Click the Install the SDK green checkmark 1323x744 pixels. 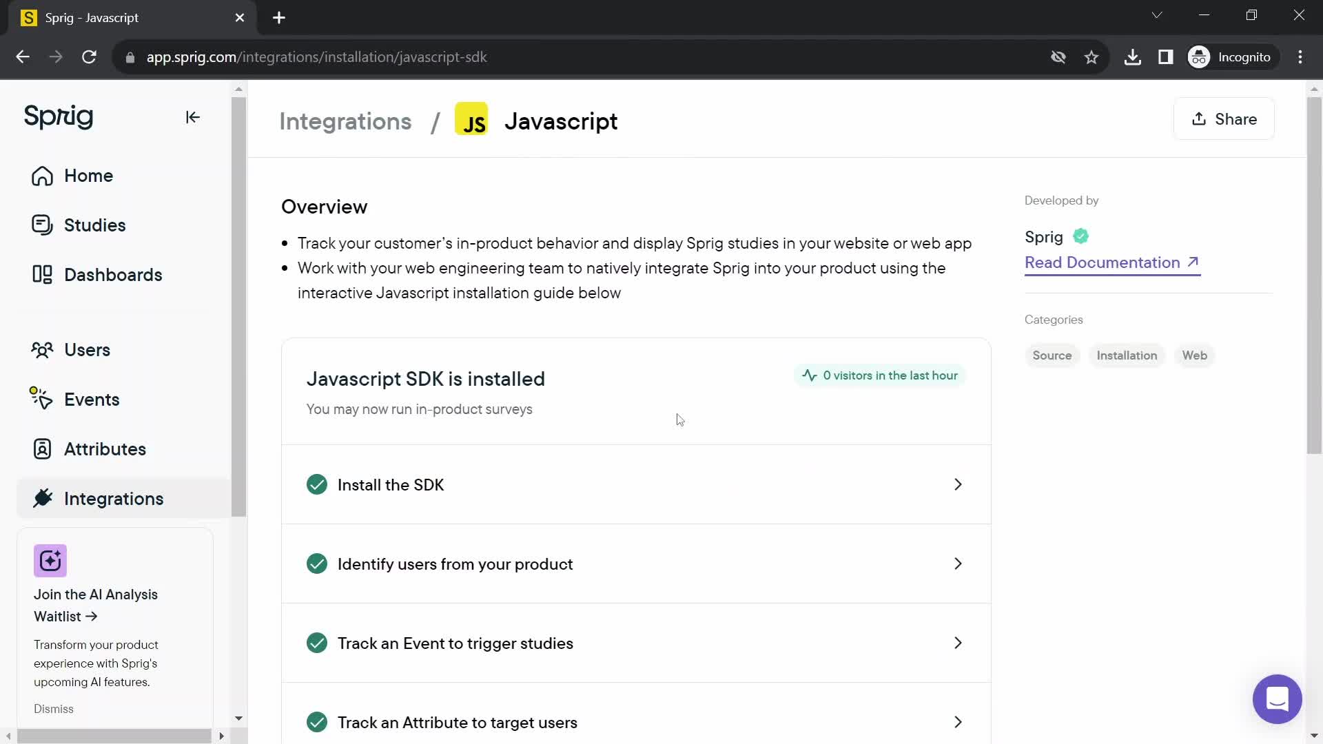point(317,485)
